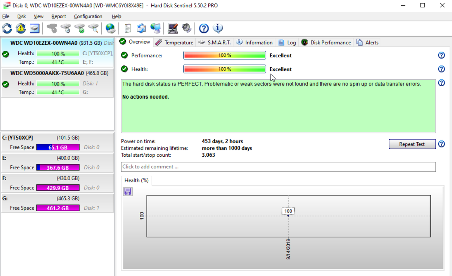Image resolution: width=452 pixels, height=276 pixels.
Task: Click the comment input field
Action: pyautogui.click(x=278, y=167)
